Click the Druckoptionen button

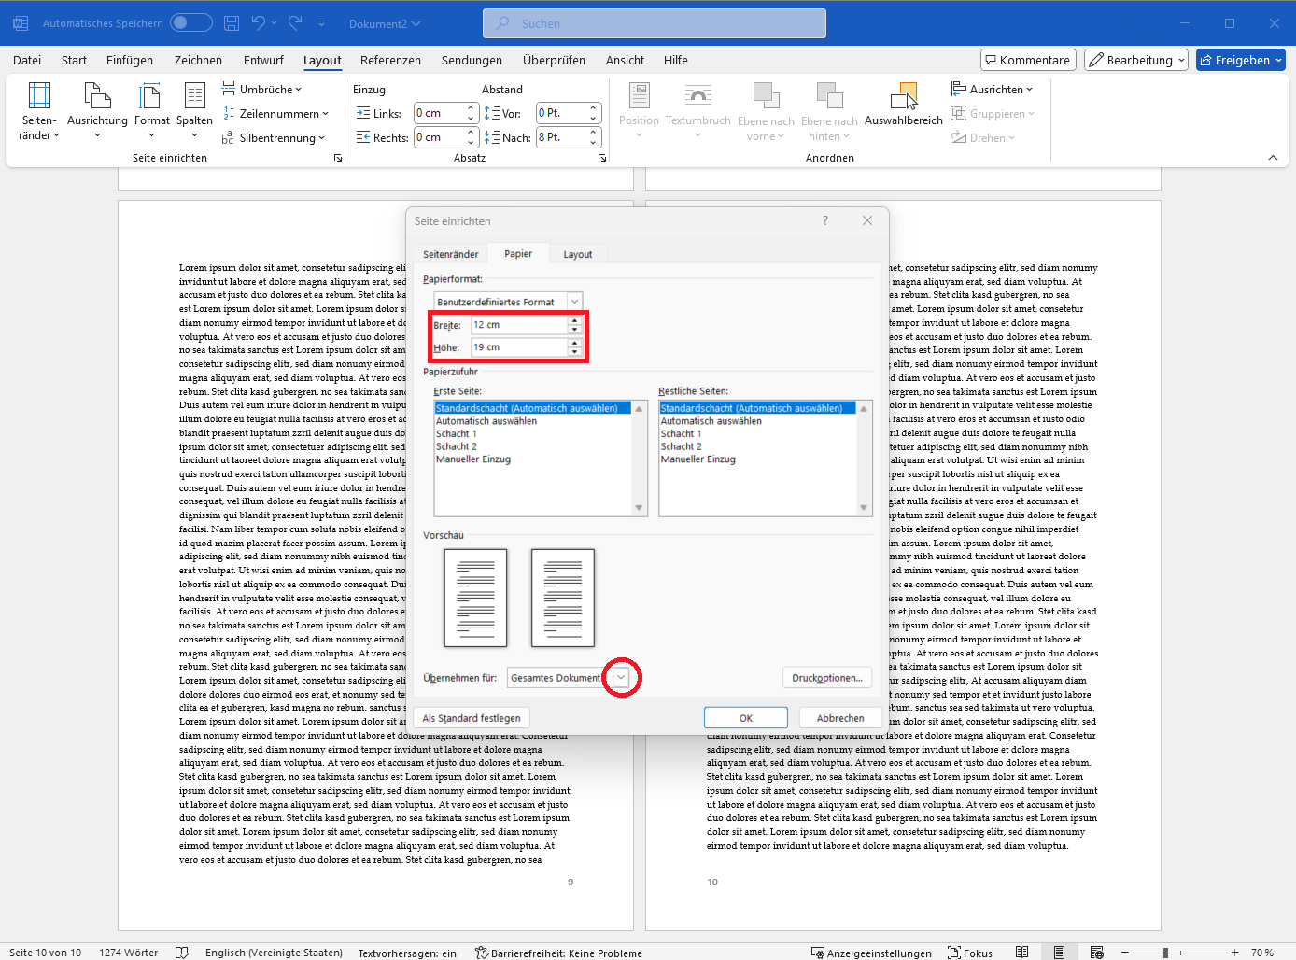(x=827, y=678)
